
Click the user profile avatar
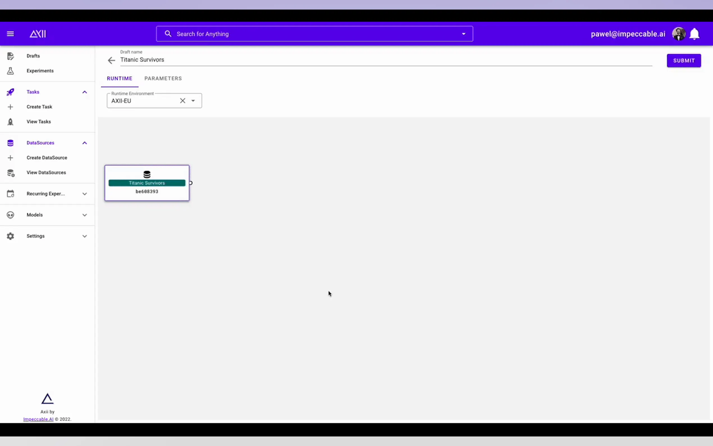[x=678, y=34]
